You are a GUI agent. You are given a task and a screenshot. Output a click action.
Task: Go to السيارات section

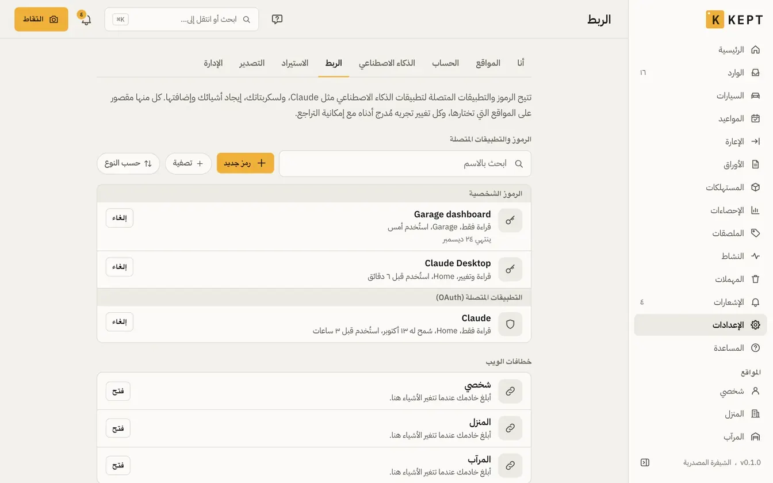[701, 95]
